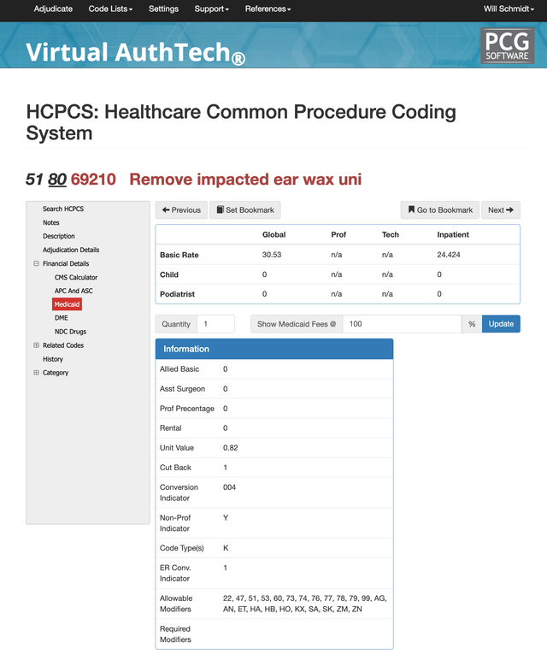Expand the Related Codes tree node

[36, 345]
